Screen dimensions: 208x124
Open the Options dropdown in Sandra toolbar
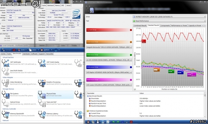(x=46, y=50)
